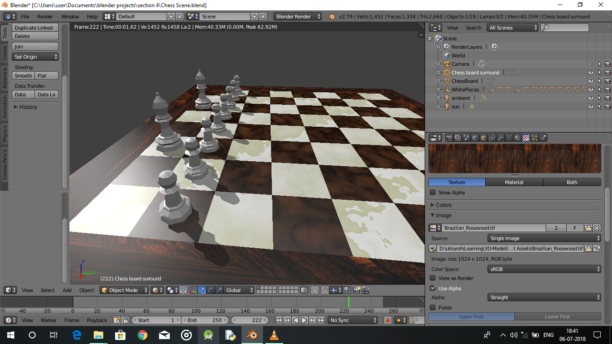Click the OpenGL render image camera icon
The image size is (612, 344).
click(x=357, y=290)
